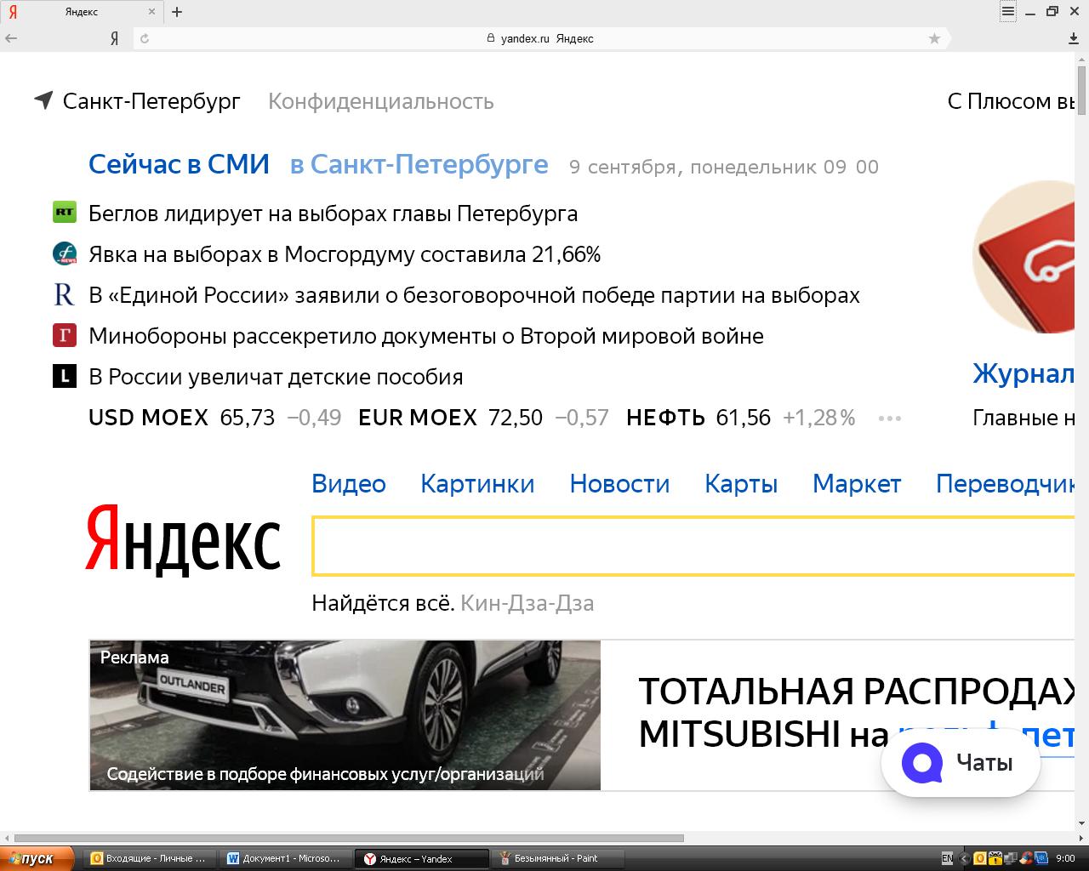Viewport: 1089px width, 871px height.
Task: Open the Маркет tab
Action: point(857,484)
